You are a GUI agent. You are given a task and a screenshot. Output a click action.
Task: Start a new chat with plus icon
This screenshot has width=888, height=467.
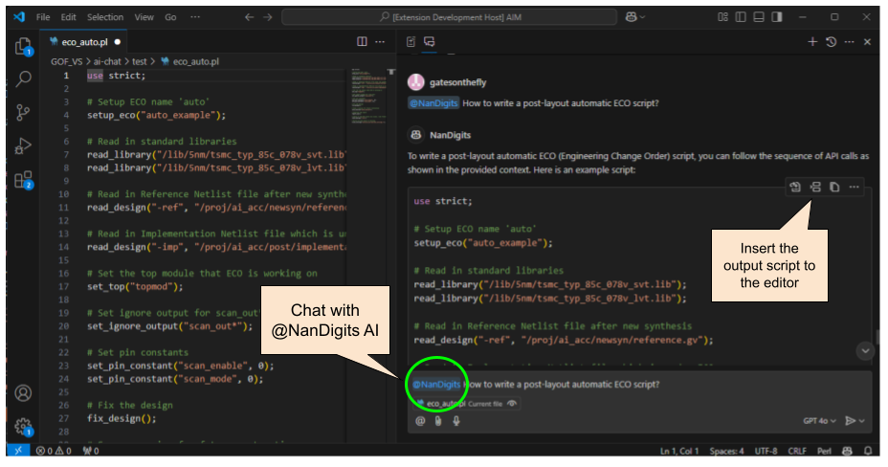point(812,42)
